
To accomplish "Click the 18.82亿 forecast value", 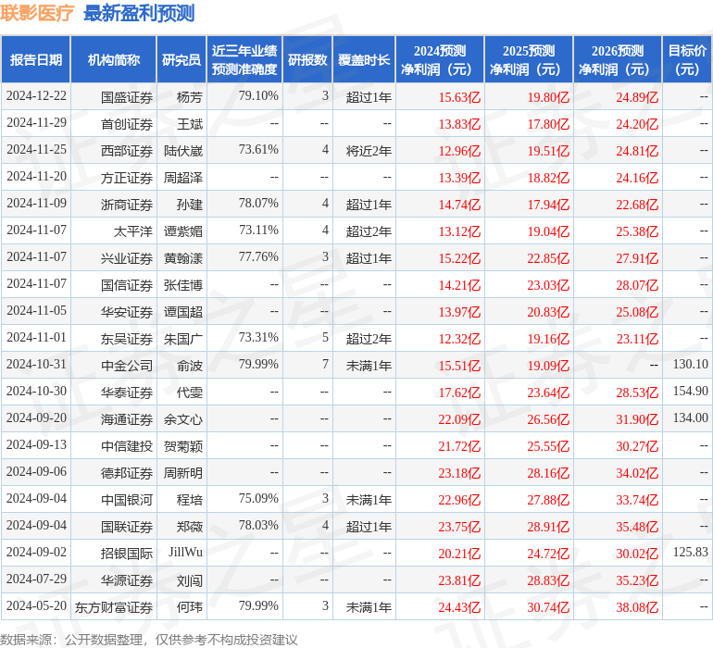I will pos(548,178).
